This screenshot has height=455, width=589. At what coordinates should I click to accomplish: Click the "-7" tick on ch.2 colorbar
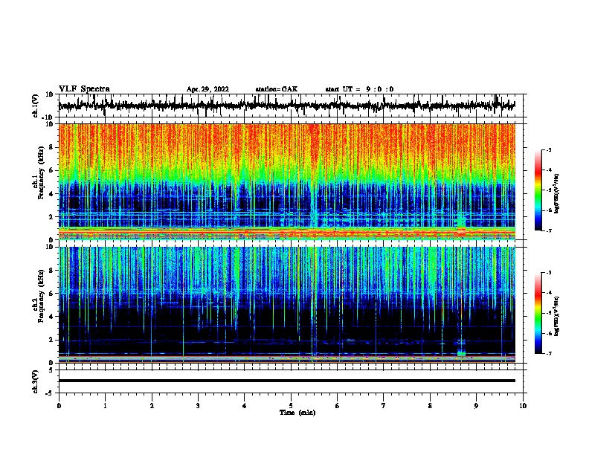(548, 353)
